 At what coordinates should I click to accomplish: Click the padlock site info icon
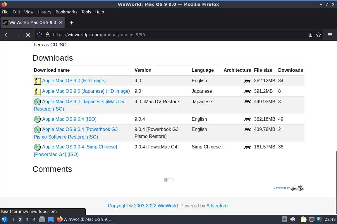click(x=48, y=35)
